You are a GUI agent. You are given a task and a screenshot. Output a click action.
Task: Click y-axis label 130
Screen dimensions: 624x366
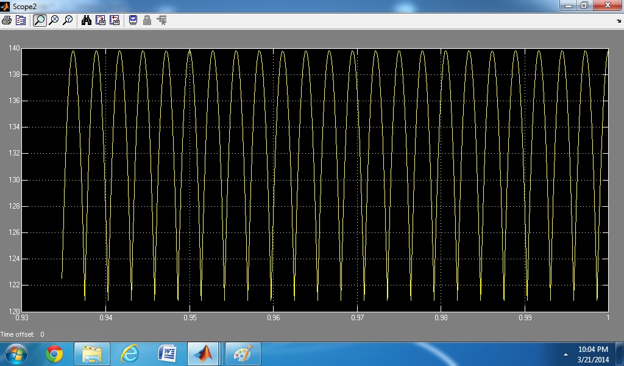pyautogui.click(x=14, y=180)
